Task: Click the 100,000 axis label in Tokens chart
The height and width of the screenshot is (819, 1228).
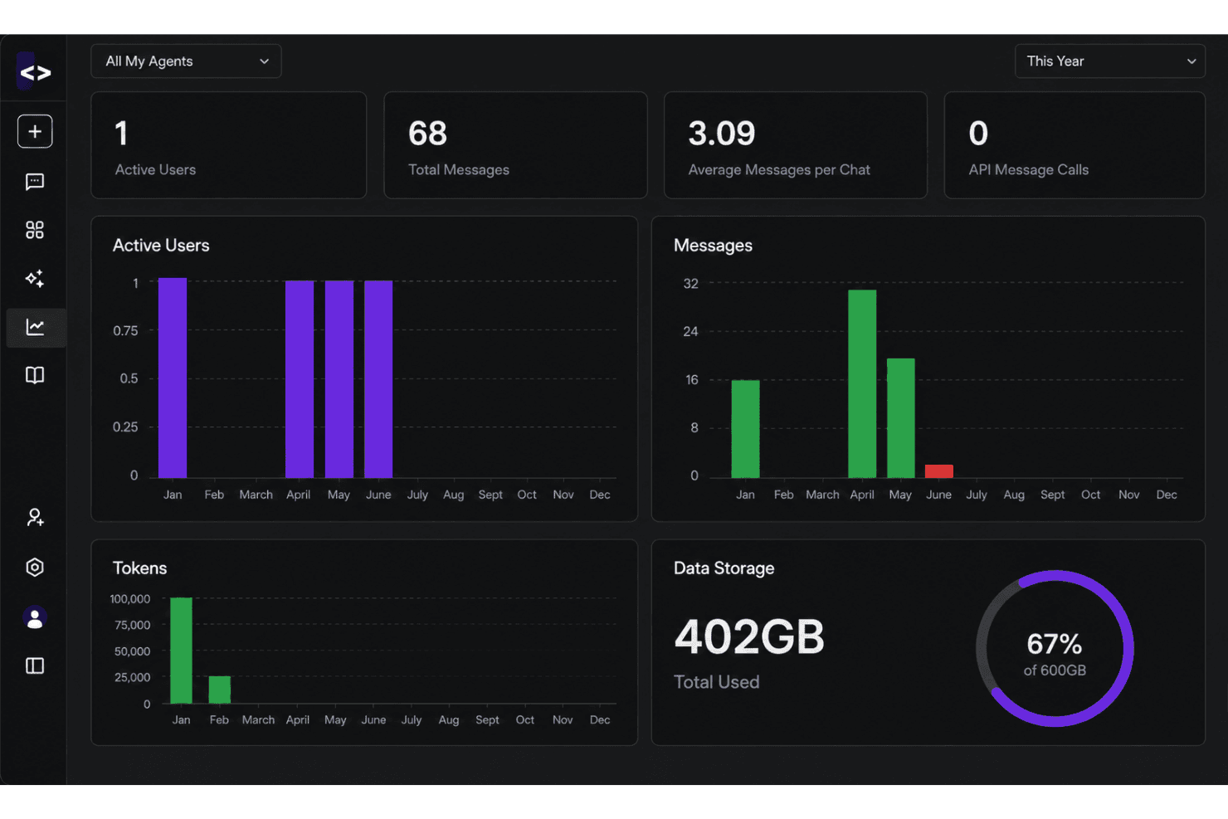Action: pos(129,599)
